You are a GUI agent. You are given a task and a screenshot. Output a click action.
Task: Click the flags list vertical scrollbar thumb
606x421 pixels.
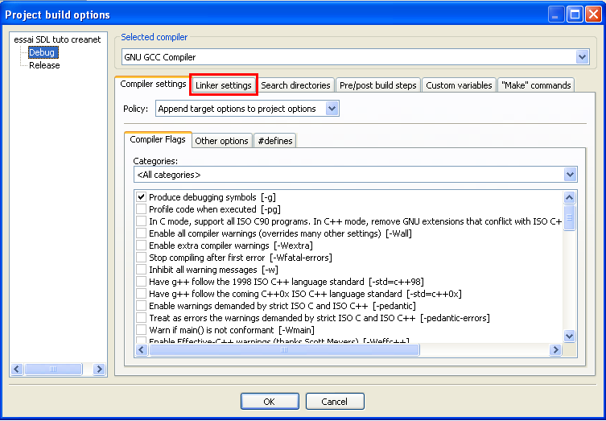pyautogui.click(x=569, y=217)
